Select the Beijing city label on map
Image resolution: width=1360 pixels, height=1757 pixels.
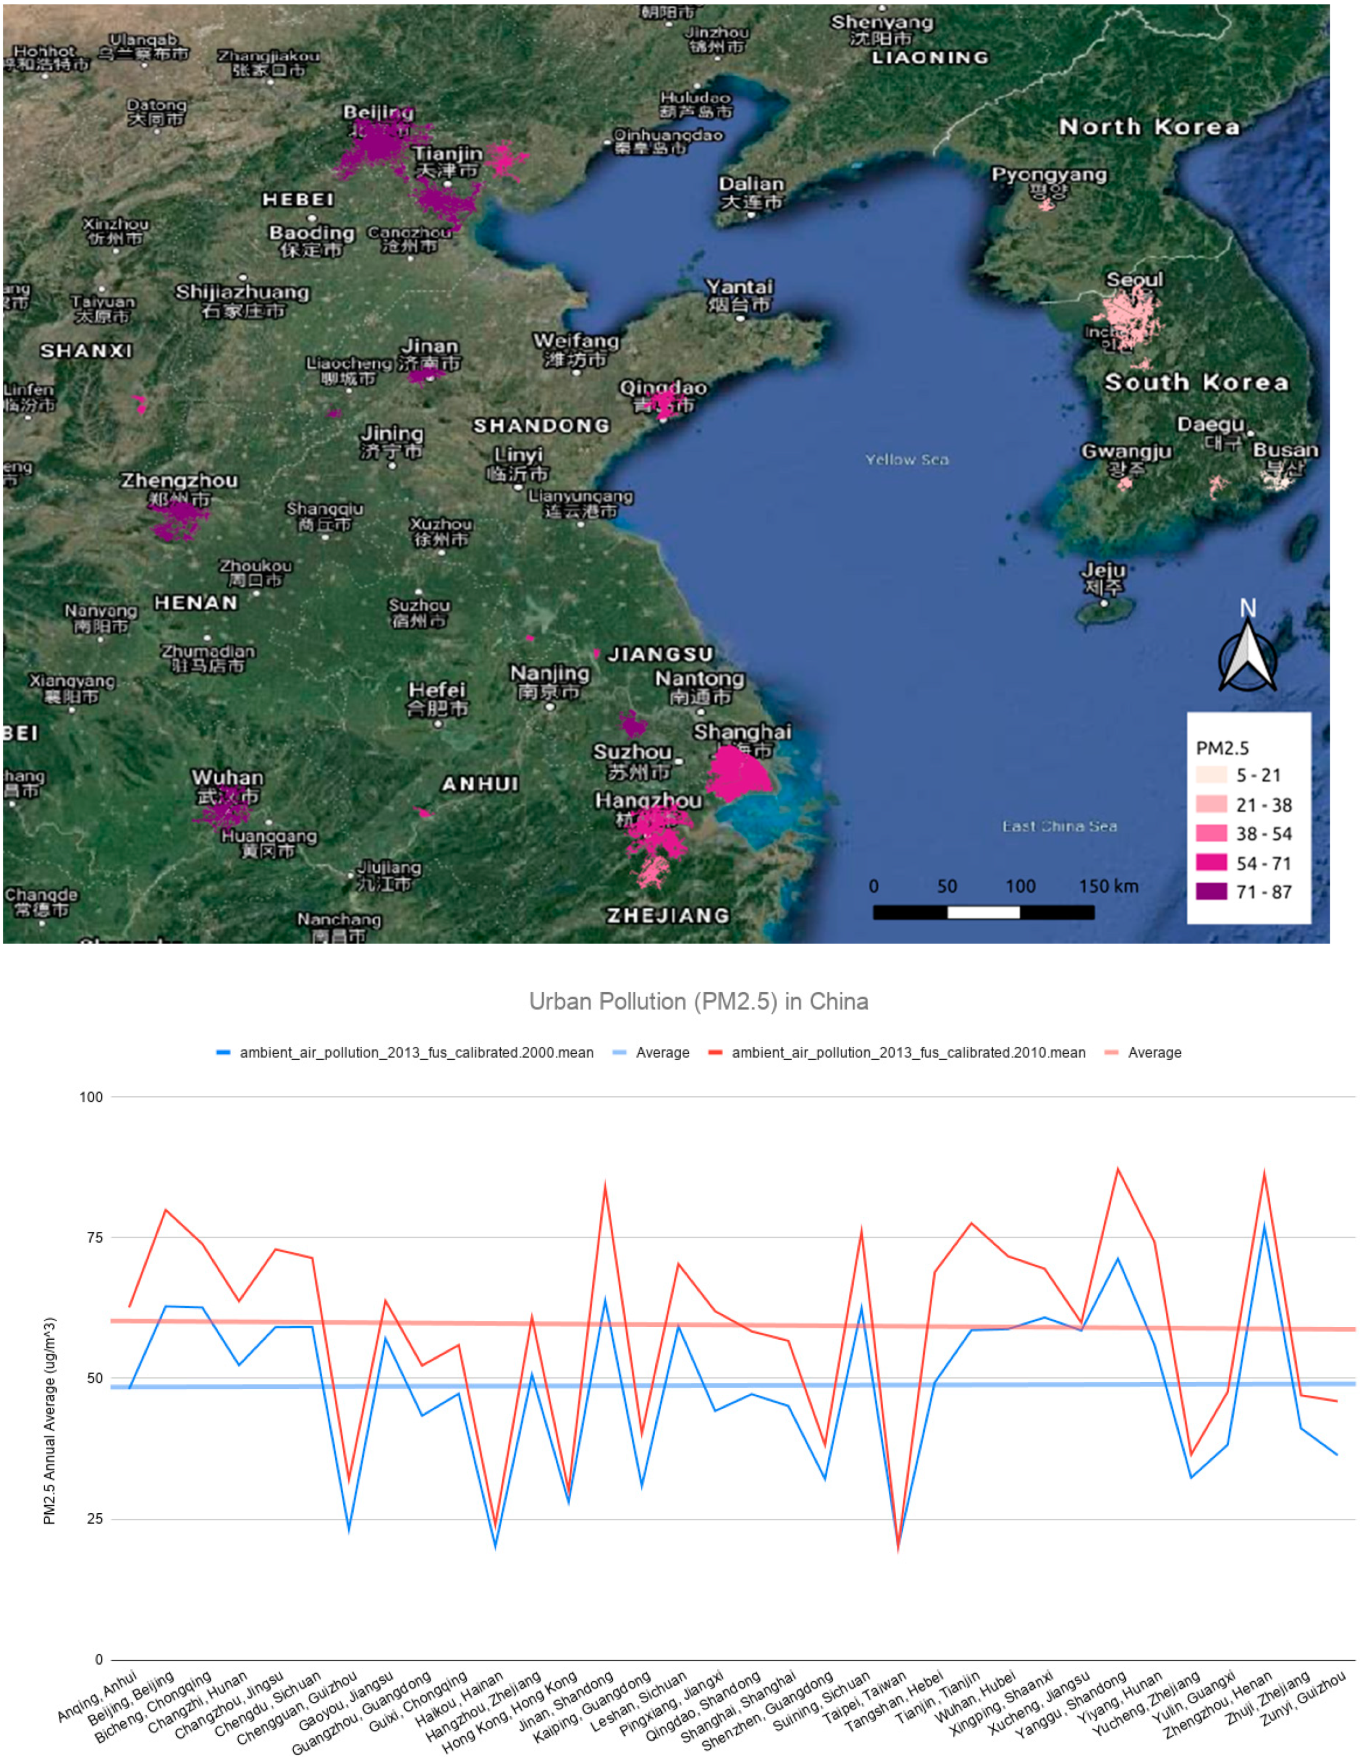(x=378, y=112)
